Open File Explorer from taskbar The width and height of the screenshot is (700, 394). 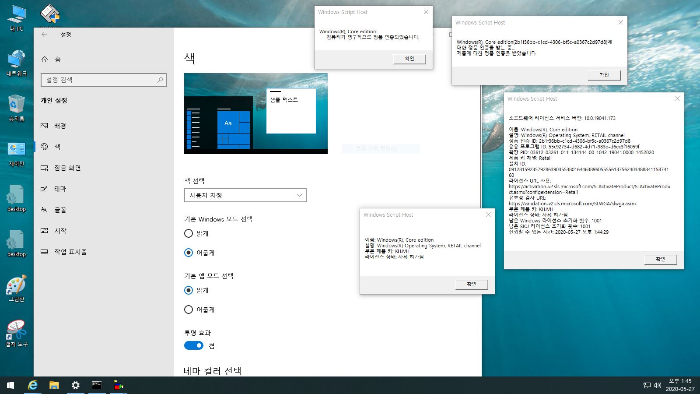(x=54, y=385)
